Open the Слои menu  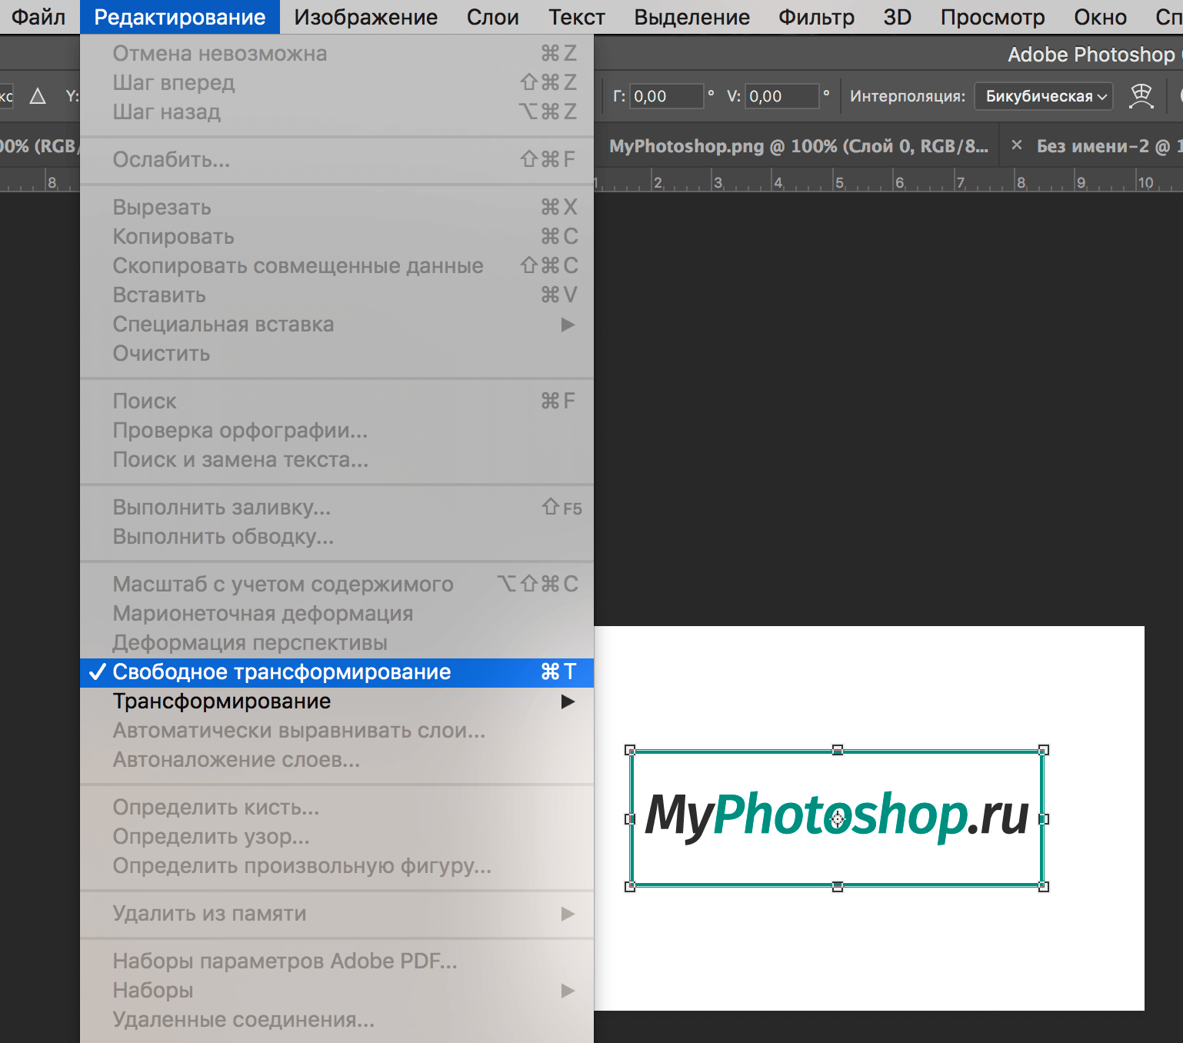[x=492, y=17]
